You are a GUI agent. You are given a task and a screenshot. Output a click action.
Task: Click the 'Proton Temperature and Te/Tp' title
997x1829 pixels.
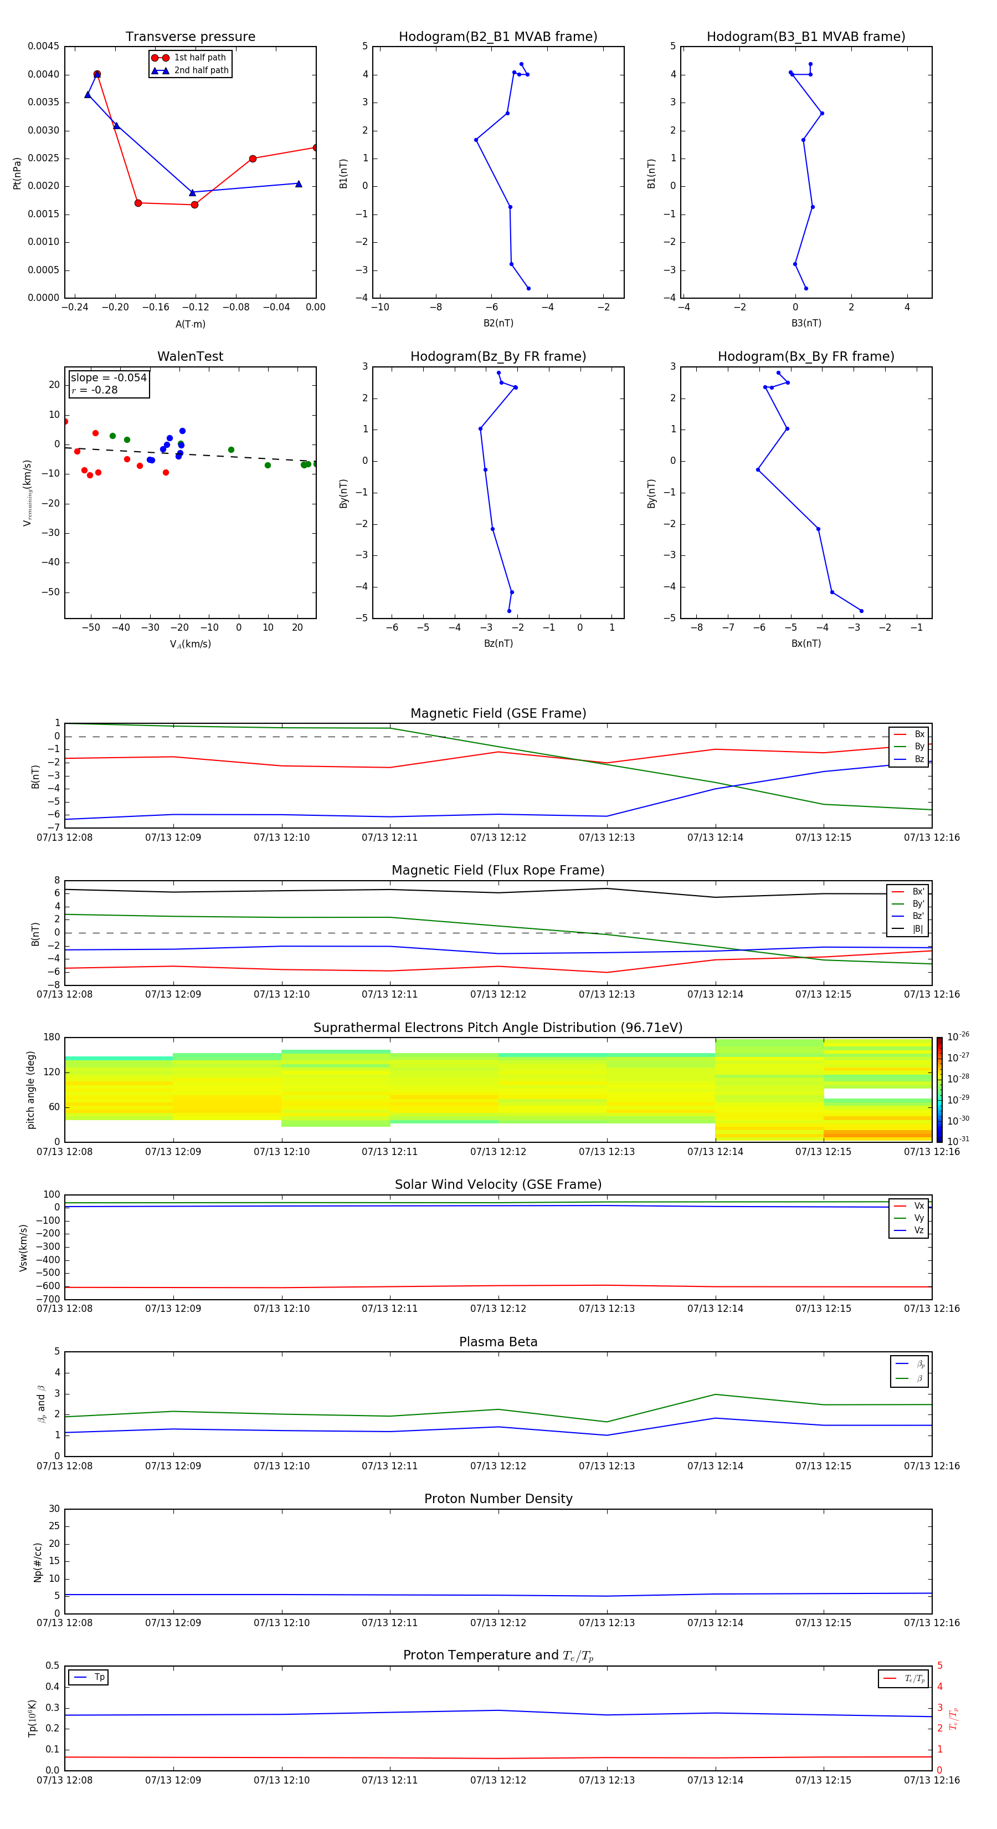click(x=498, y=1656)
